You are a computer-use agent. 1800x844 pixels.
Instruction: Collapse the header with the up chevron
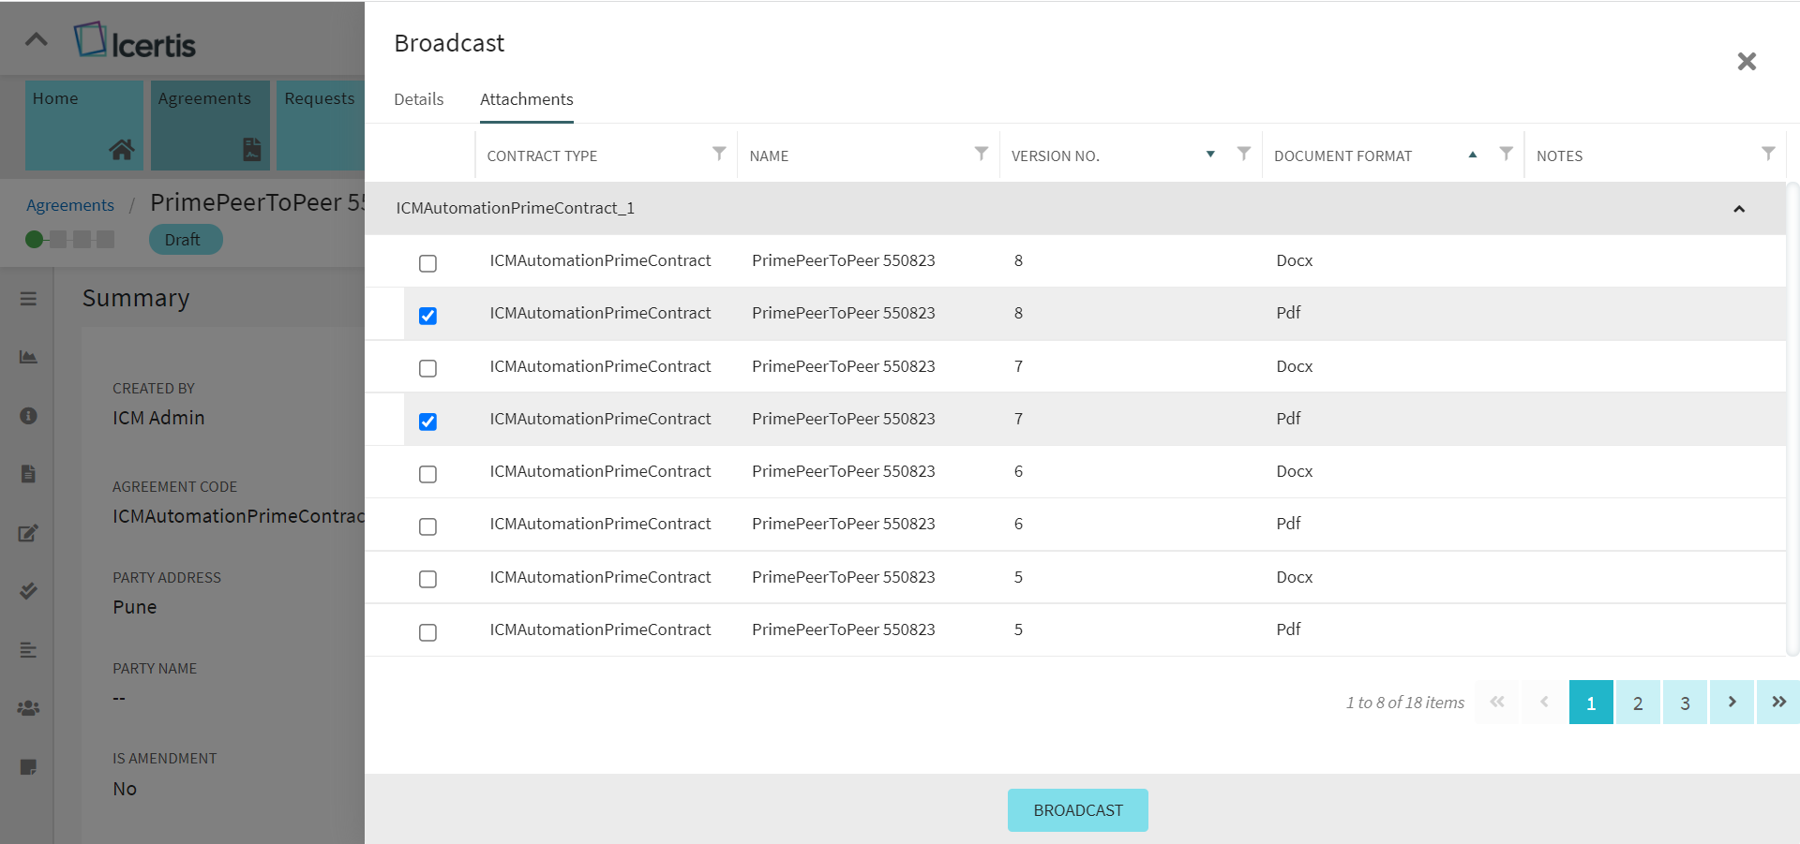[x=37, y=39]
